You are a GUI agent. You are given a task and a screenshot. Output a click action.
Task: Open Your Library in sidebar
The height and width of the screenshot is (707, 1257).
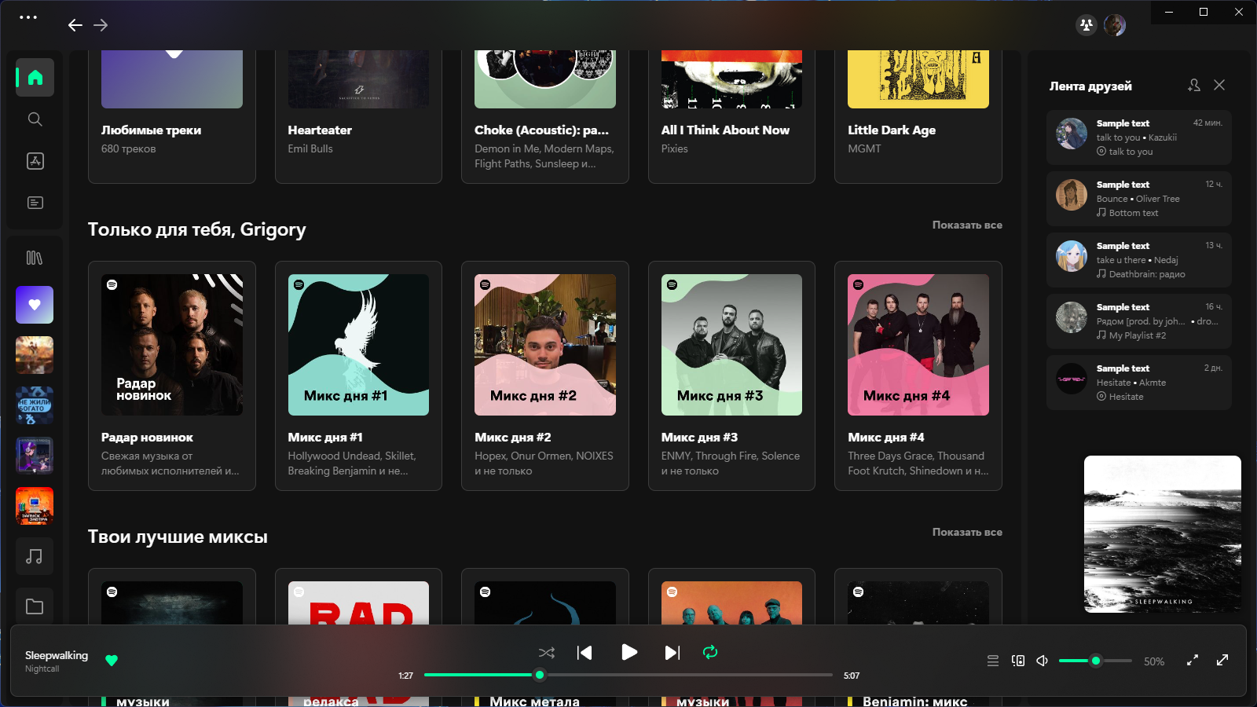35,258
